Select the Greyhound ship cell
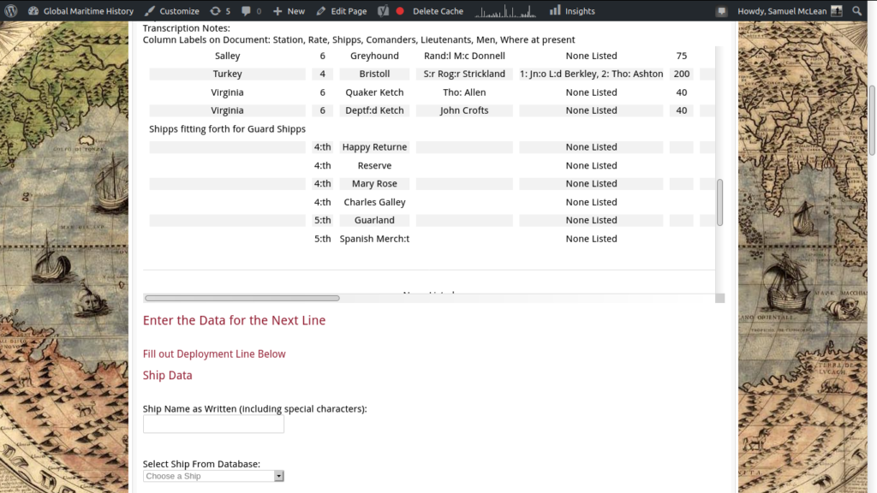Viewport: 877px width, 493px height. [x=374, y=56]
